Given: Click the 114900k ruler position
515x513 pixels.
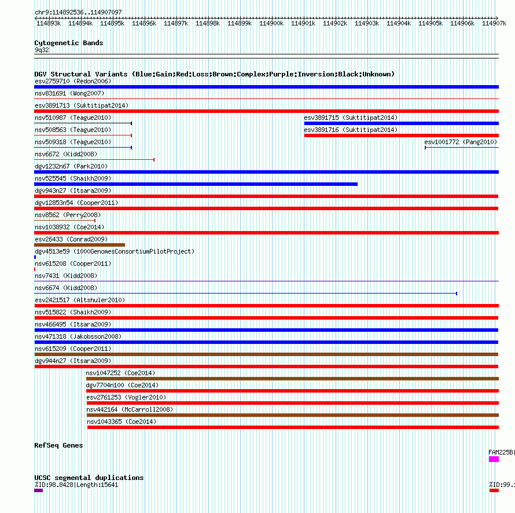Looking at the screenshot, I should tap(271, 23).
